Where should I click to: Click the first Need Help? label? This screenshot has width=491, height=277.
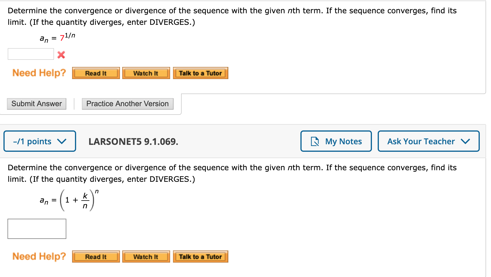[x=39, y=73]
